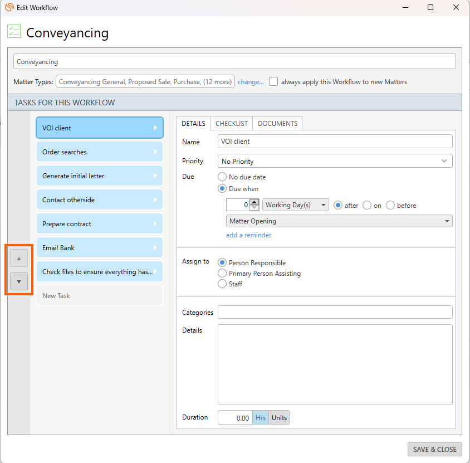This screenshot has height=463, width=470.
Task: Open the Priority dropdown
Action: [x=335, y=161]
